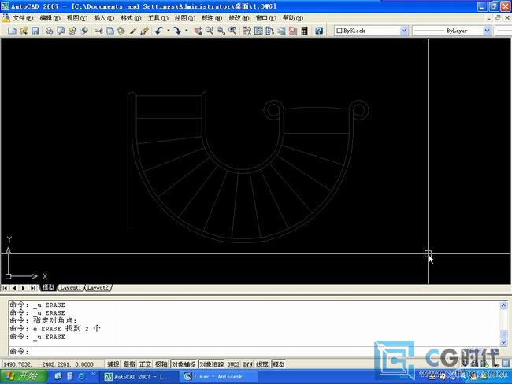Click the 1.max Autodesk taskbar button

coord(212,377)
